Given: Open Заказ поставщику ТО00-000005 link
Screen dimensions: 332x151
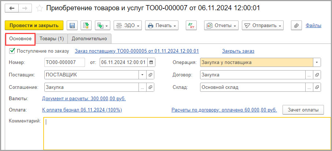Looking at the screenshot, I should pyautogui.click(x=137, y=51).
